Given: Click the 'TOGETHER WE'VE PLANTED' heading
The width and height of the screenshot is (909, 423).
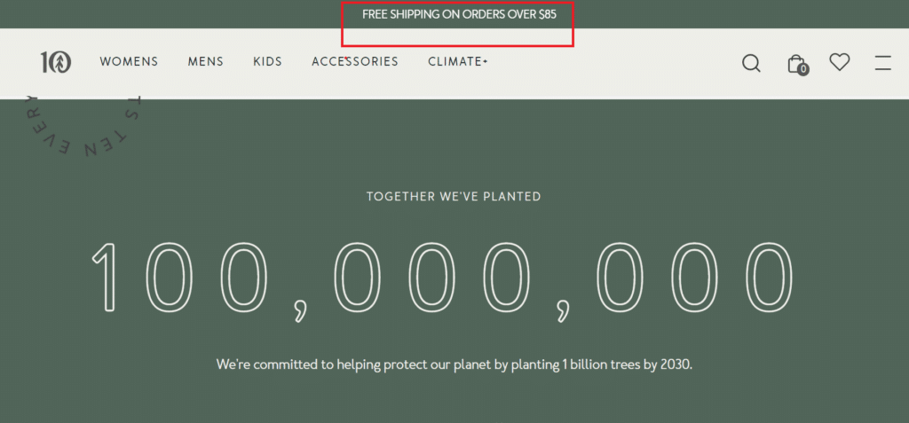Looking at the screenshot, I should (454, 197).
